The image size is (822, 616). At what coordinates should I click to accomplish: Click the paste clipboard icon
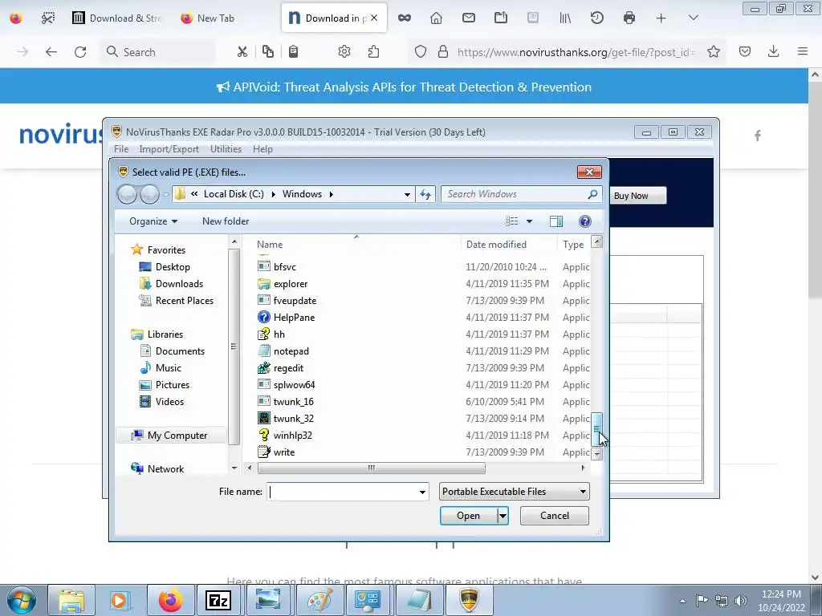click(294, 52)
